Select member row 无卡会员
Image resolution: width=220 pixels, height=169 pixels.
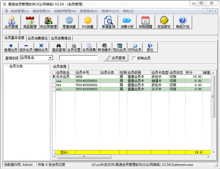pyautogui.click(x=132, y=76)
